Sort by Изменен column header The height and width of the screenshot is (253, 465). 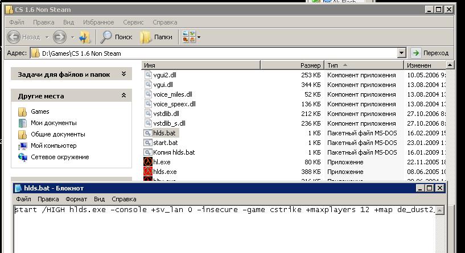(x=425, y=65)
